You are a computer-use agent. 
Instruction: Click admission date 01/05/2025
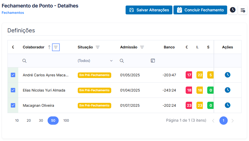click(x=130, y=75)
